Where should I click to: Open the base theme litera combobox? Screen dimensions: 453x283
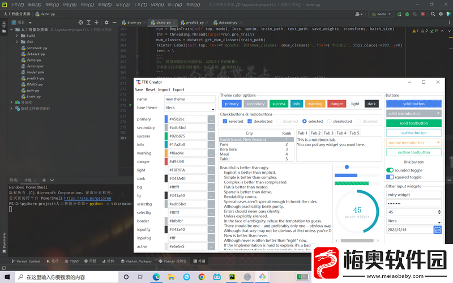[x=190, y=108]
